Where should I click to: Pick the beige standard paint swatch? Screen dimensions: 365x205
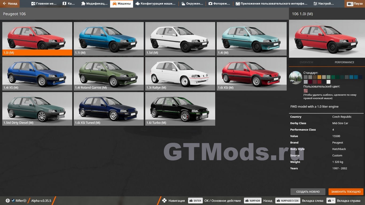pyautogui.click(x=324, y=77)
